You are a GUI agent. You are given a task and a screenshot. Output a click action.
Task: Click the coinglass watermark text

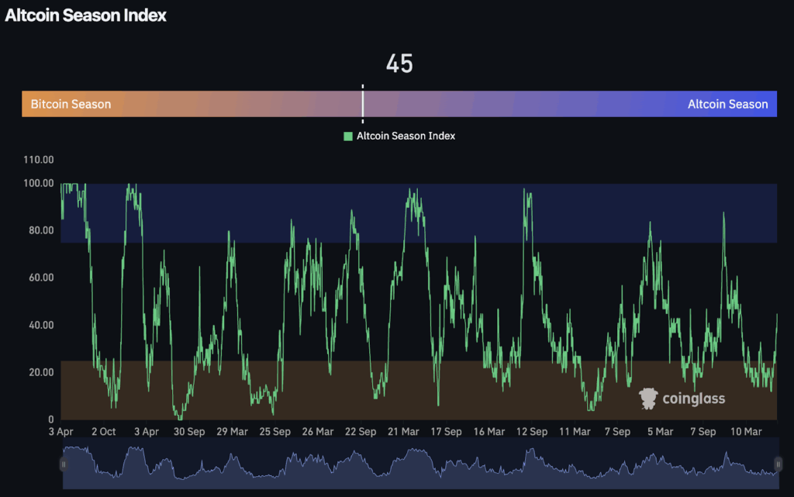693,399
